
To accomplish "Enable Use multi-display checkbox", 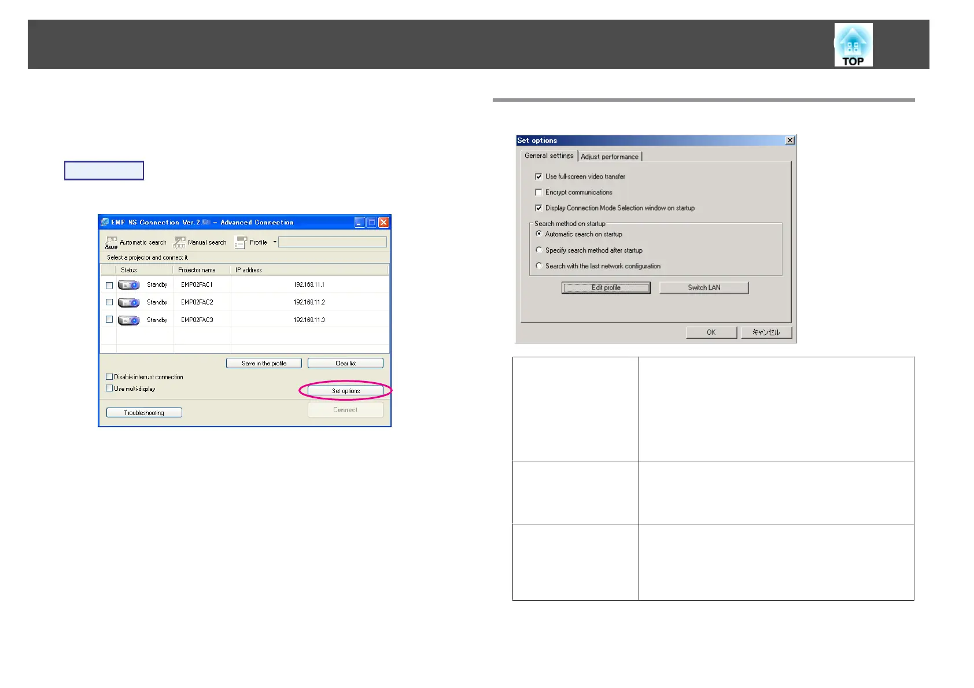I will [109, 389].
